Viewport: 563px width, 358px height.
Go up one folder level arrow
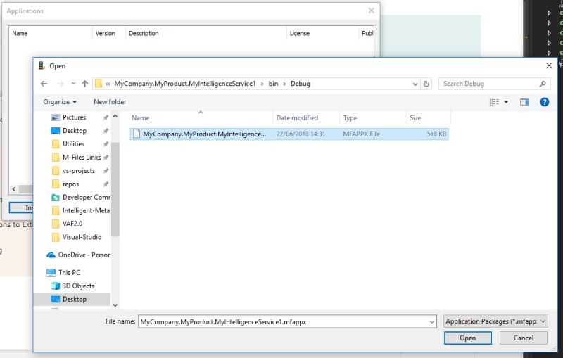(x=84, y=84)
